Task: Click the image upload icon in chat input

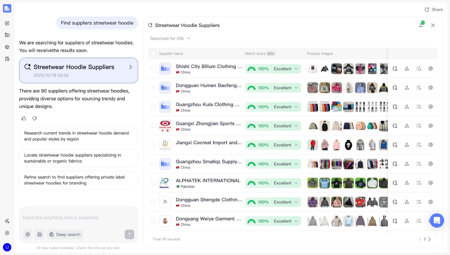Action: (x=40, y=234)
